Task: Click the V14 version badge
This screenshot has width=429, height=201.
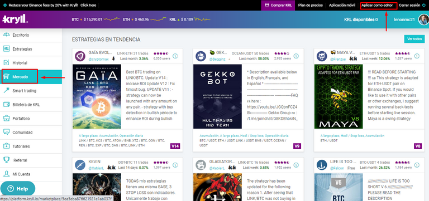Action: pos(175,146)
